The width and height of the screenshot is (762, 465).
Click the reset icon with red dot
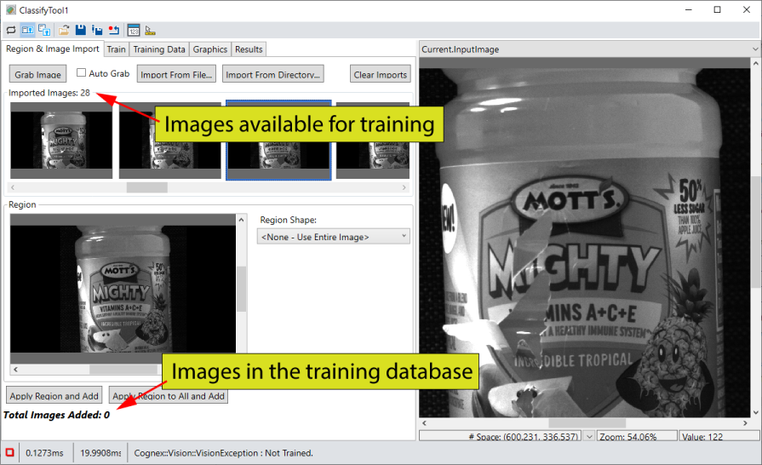(x=114, y=30)
